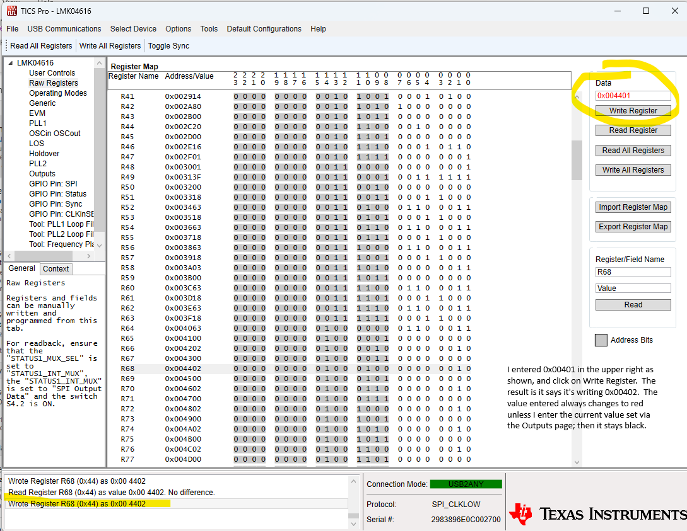Switch to the Context tab
Viewport: 687px width, 531px height.
pos(56,268)
